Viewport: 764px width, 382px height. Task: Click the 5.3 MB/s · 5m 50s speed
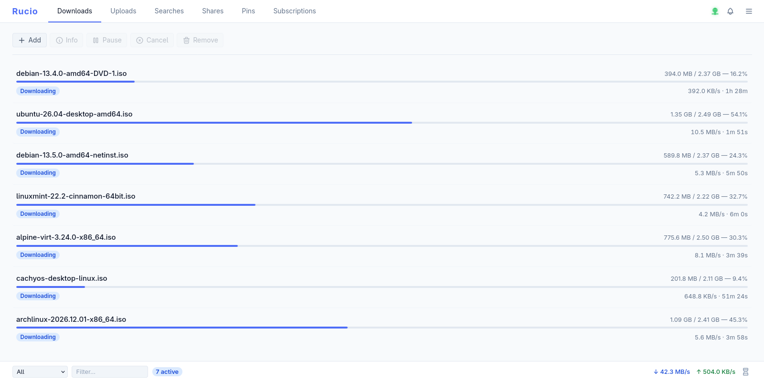pyautogui.click(x=721, y=173)
